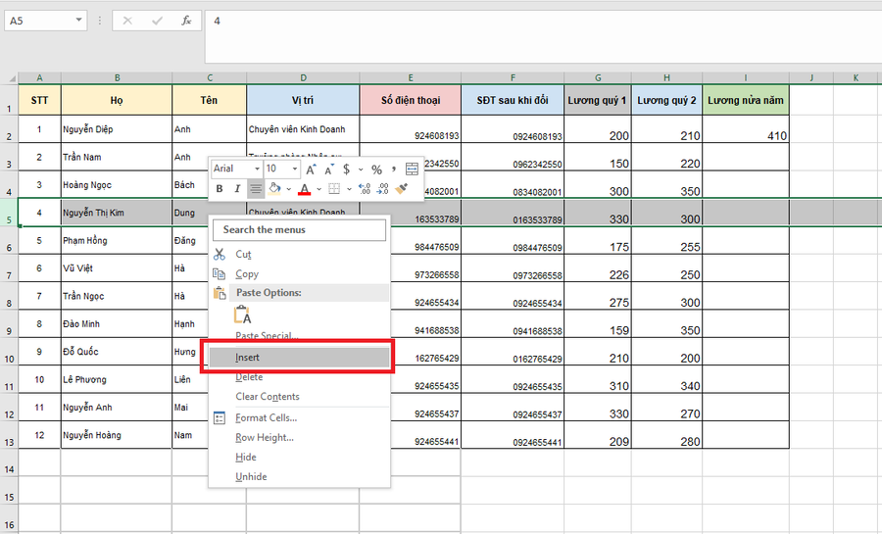The height and width of the screenshot is (534, 882).
Task: Apply the yellow Fill Color bucket
Action: (274, 189)
